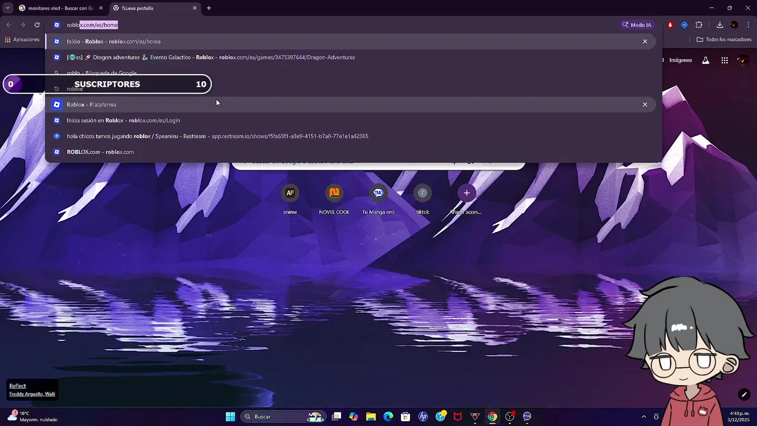Customize Chrome with the pencil icon
Screen dimensions: 757x426
[x=744, y=395]
